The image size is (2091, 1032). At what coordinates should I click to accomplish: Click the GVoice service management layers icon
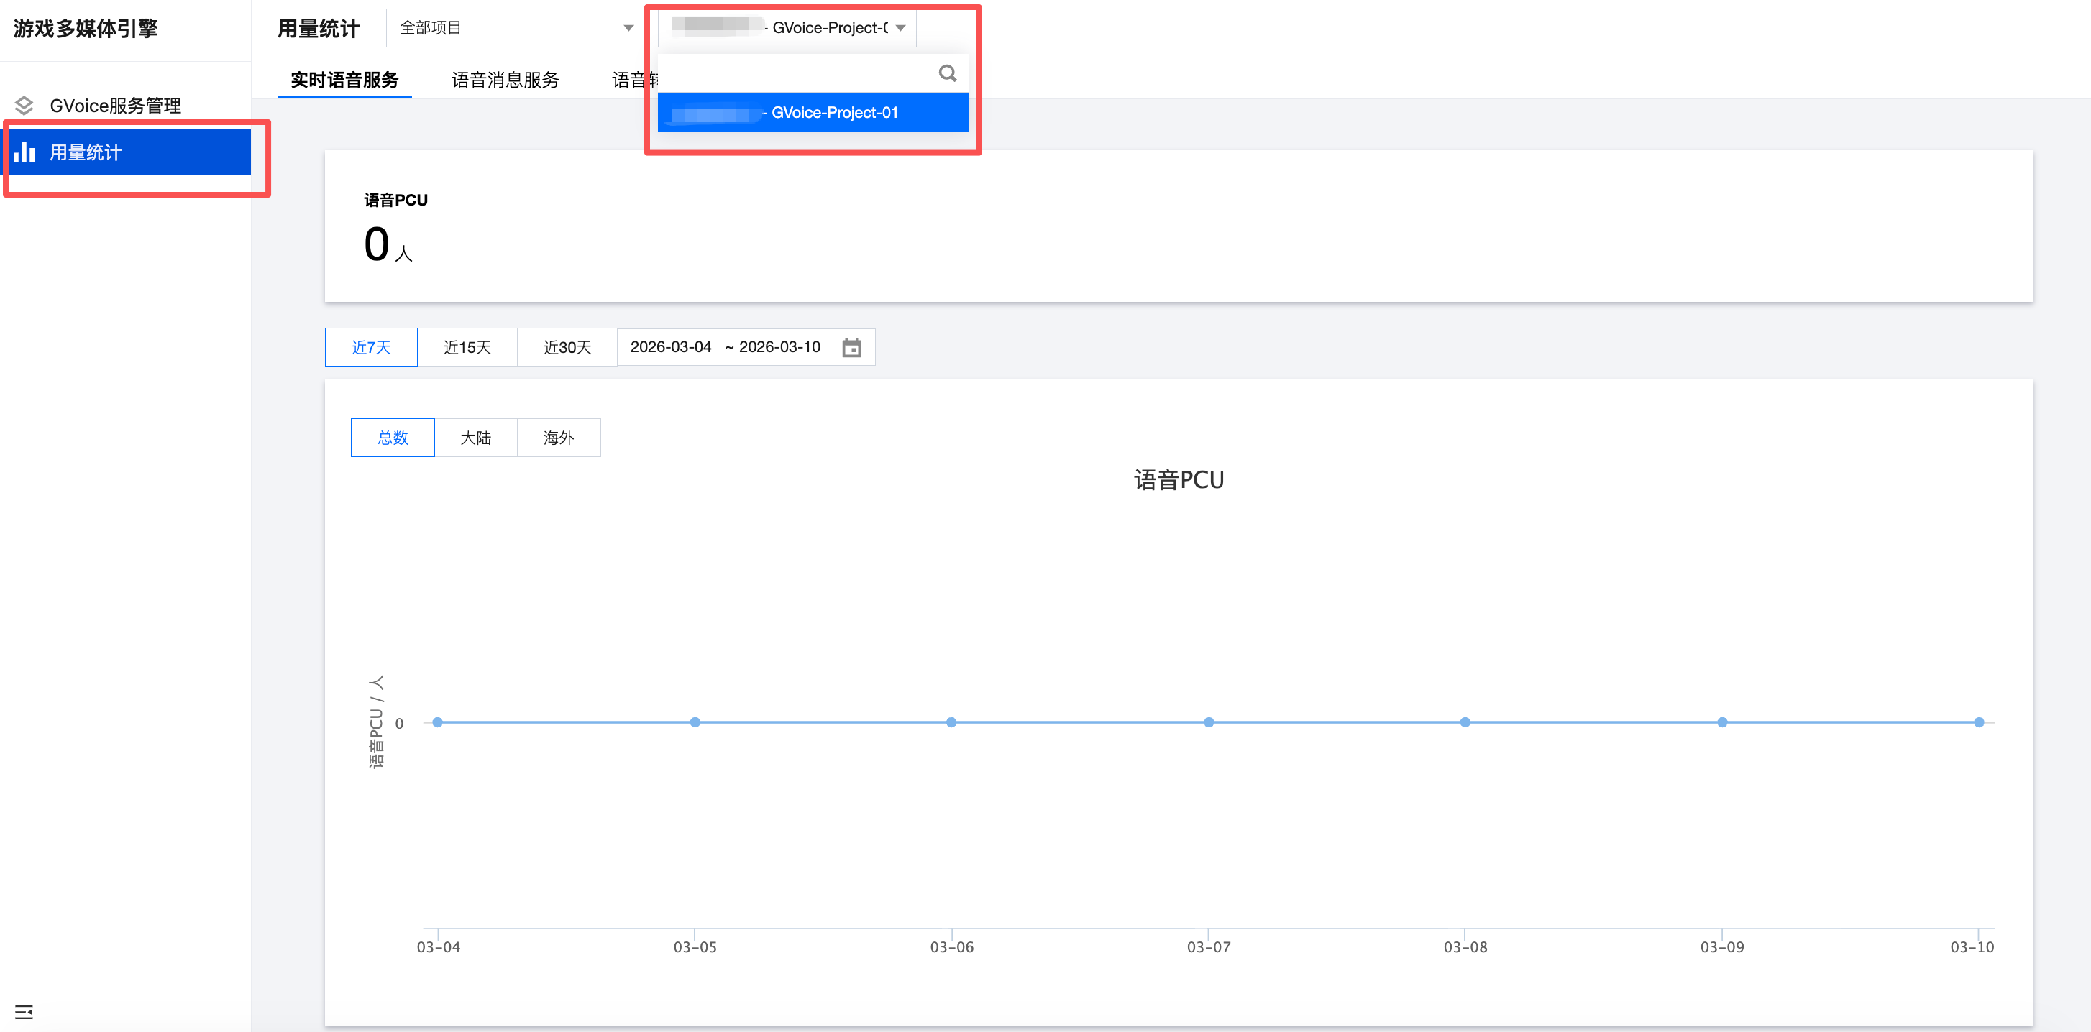click(x=24, y=106)
